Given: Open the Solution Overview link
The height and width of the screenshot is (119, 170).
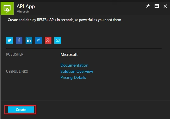Looking at the screenshot, I should coord(77,71).
